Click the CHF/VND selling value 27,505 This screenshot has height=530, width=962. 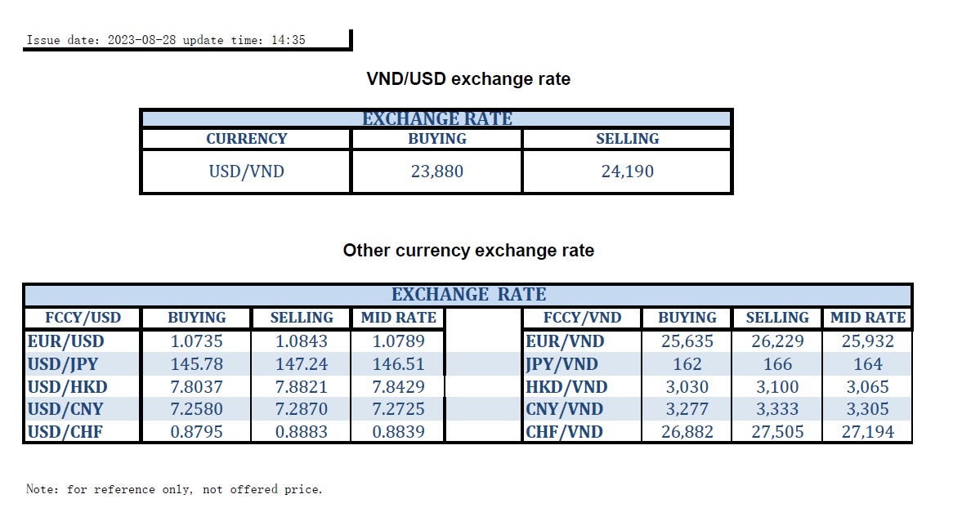pos(777,432)
